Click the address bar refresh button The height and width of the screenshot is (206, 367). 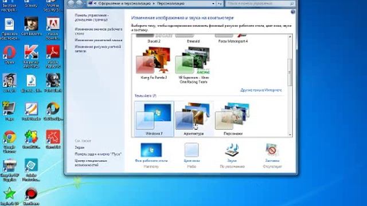[220, 3]
